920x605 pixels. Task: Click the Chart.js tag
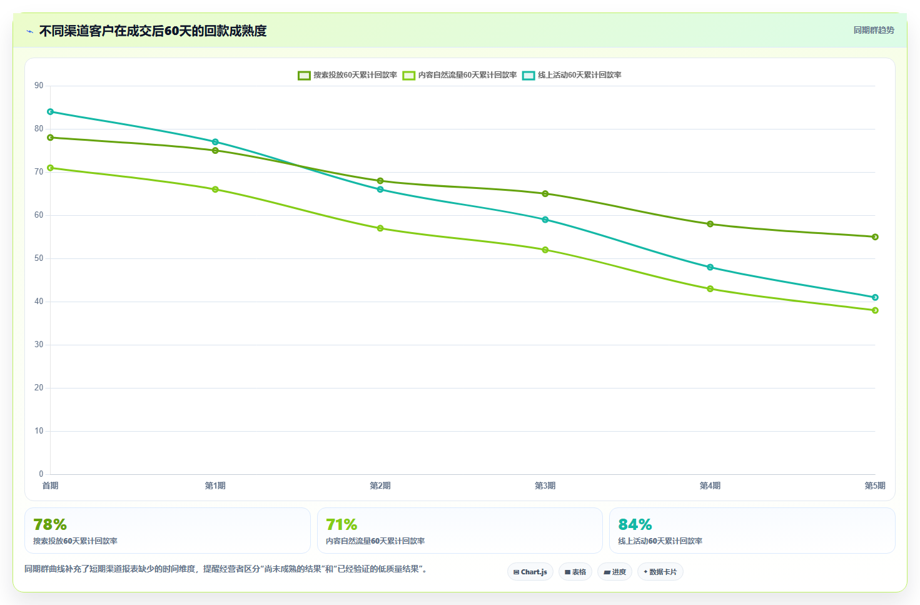click(530, 572)
